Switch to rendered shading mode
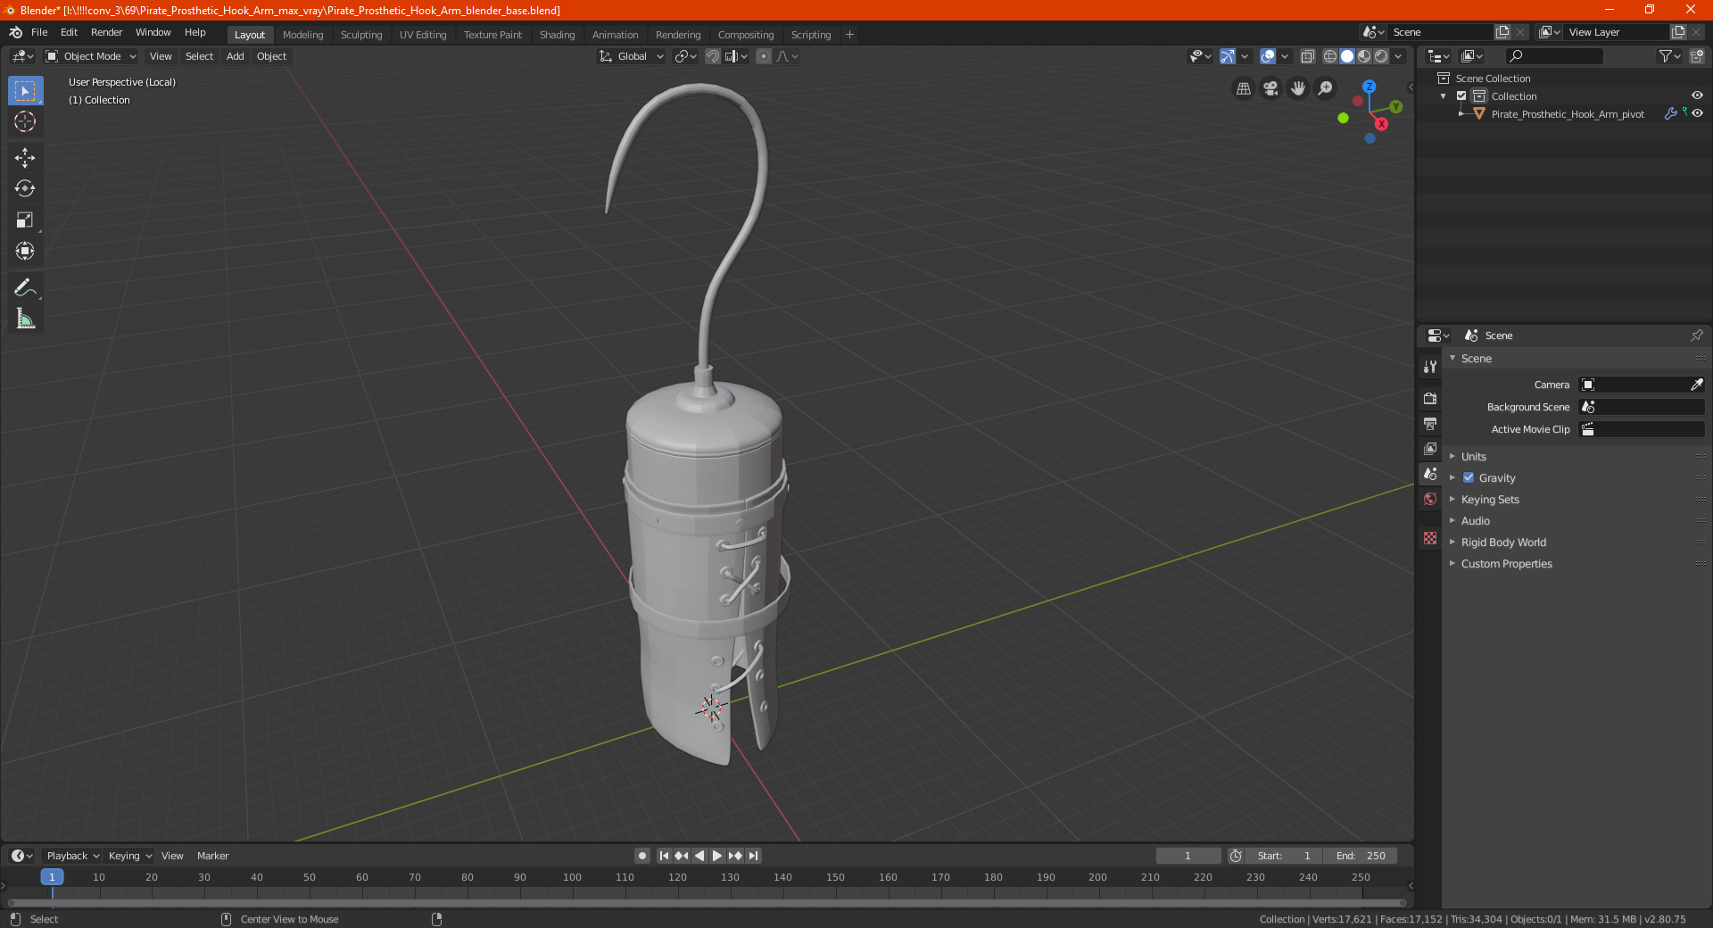Viewport: 1713px width, 928px height. click(x=1381, y=56)
